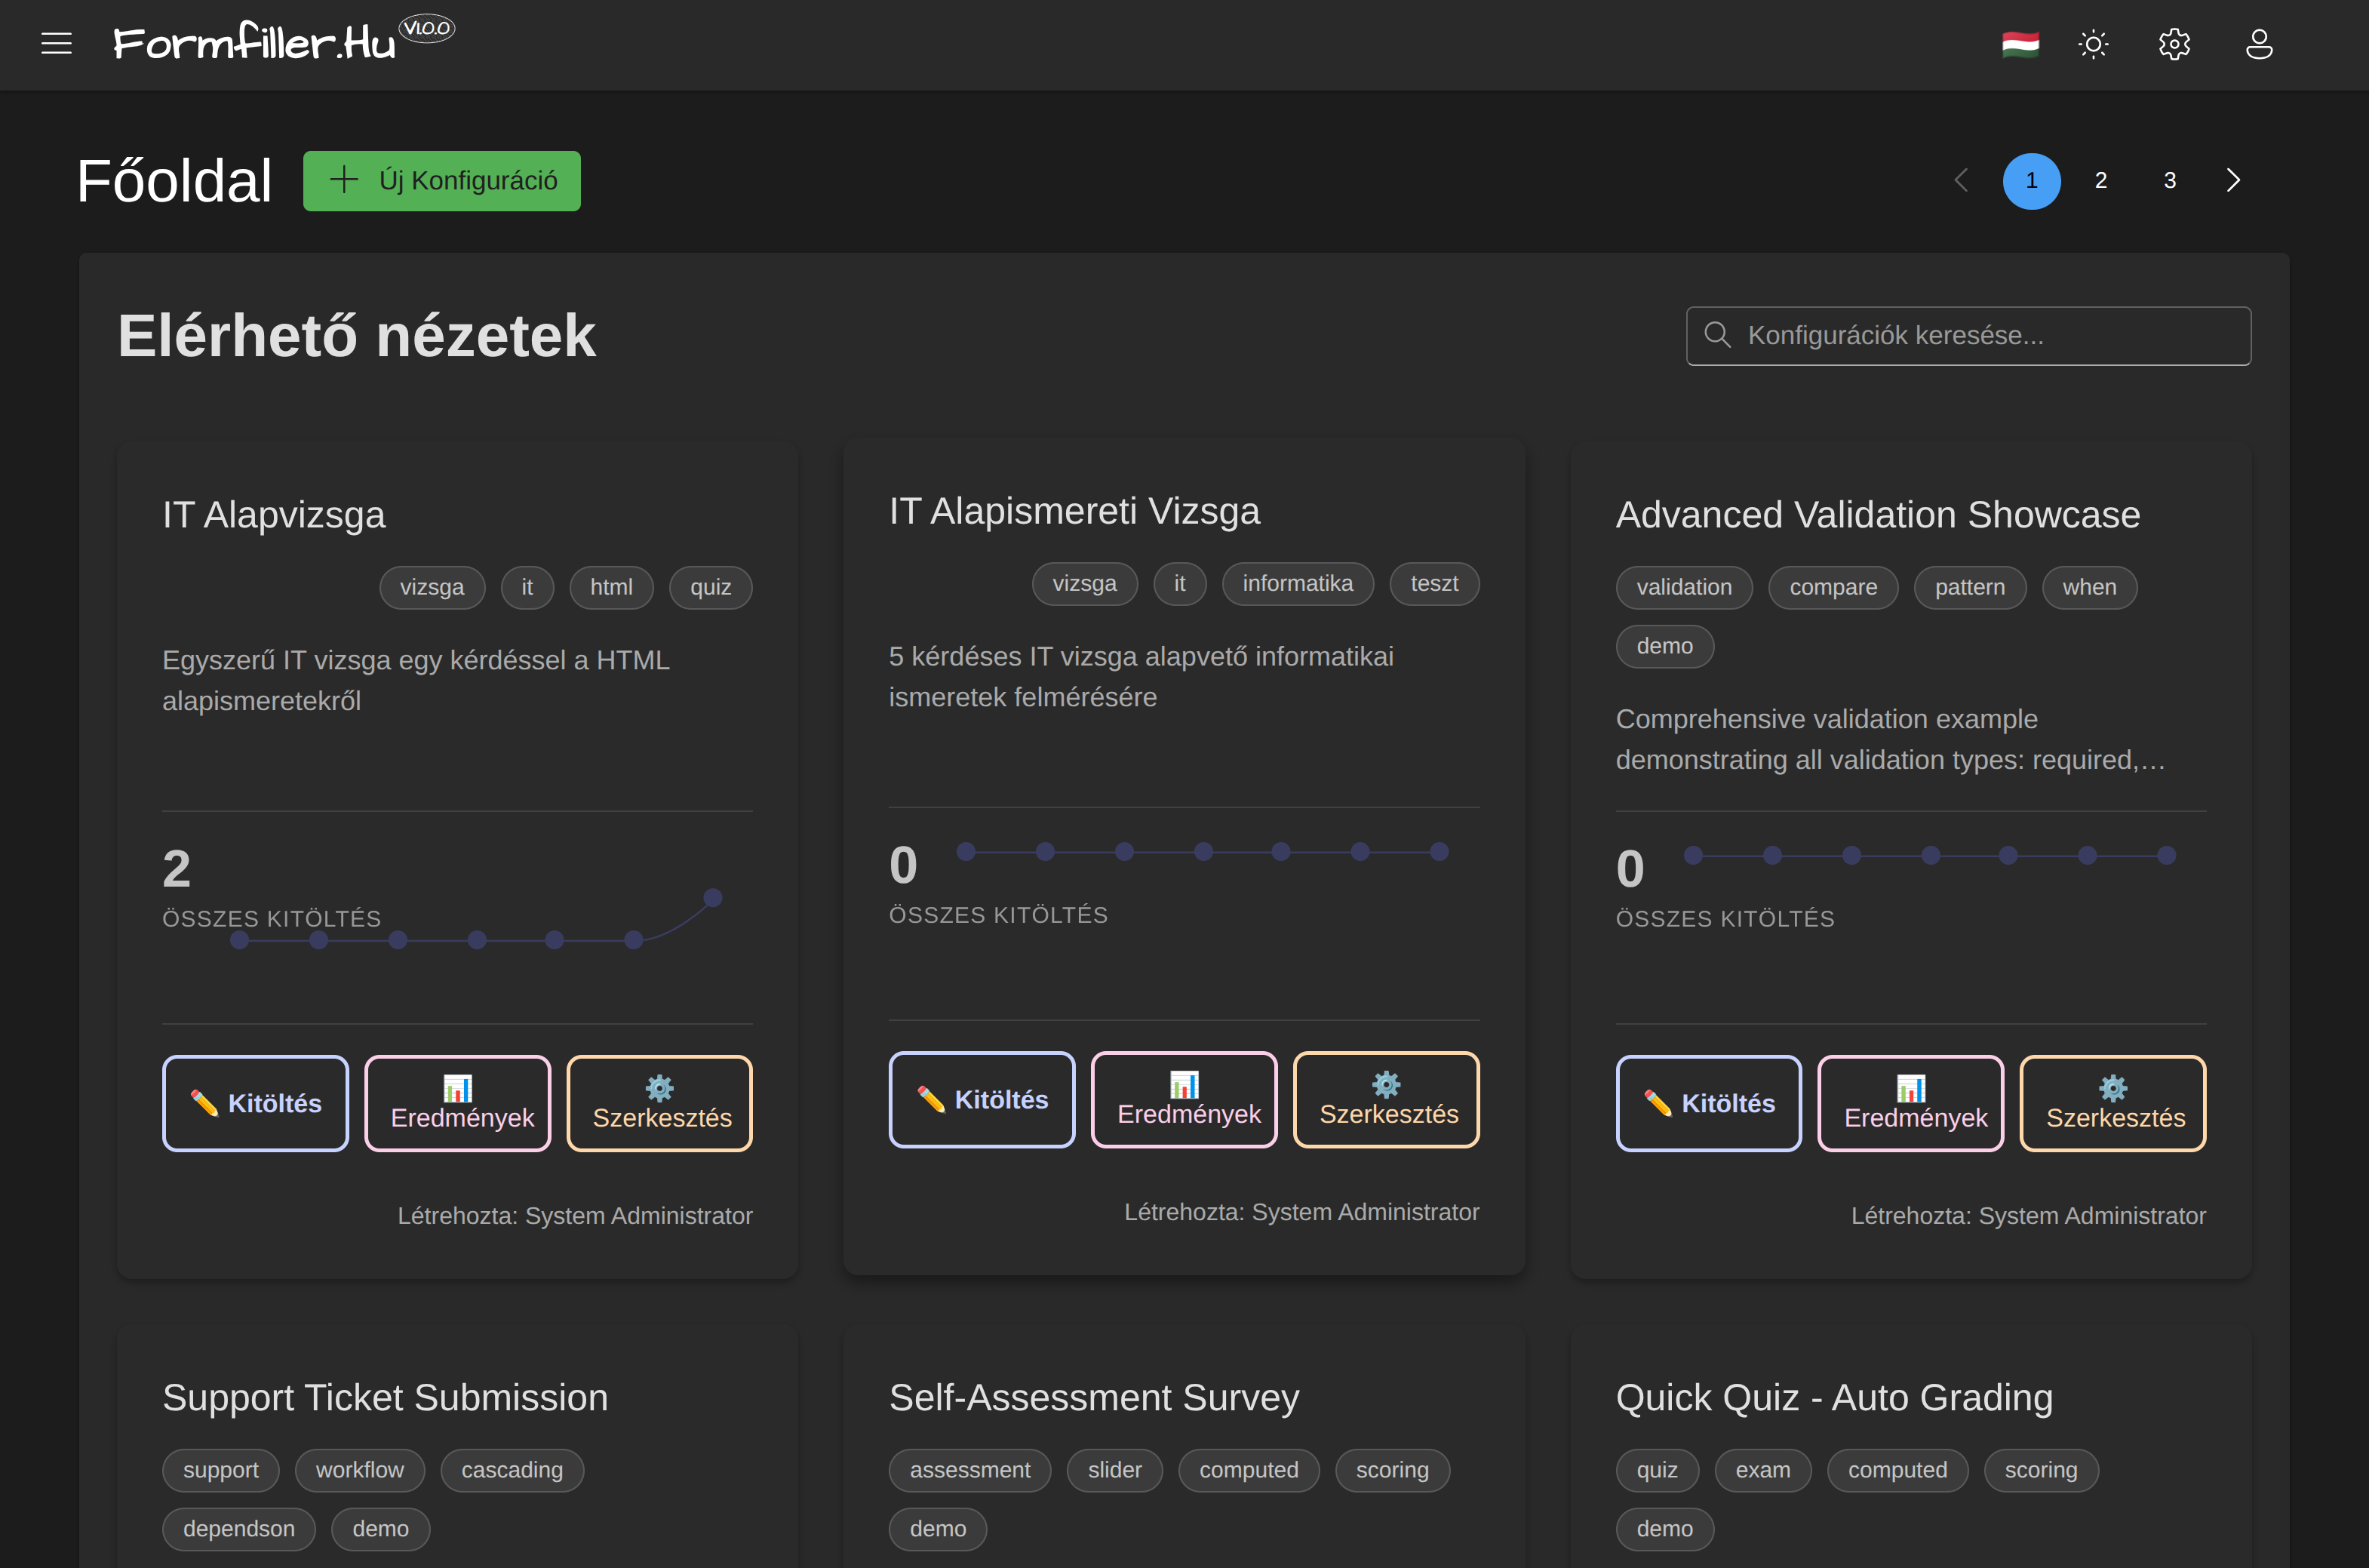This screenshot has height=1568, width=2369.
Task: Select the 'informatika' tag on IT Alapismereti Vizsga
Action: [x=1298, y=583]
